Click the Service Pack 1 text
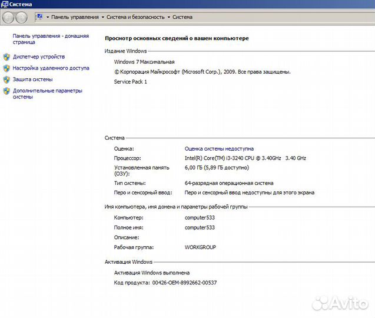 coord(130,82)
